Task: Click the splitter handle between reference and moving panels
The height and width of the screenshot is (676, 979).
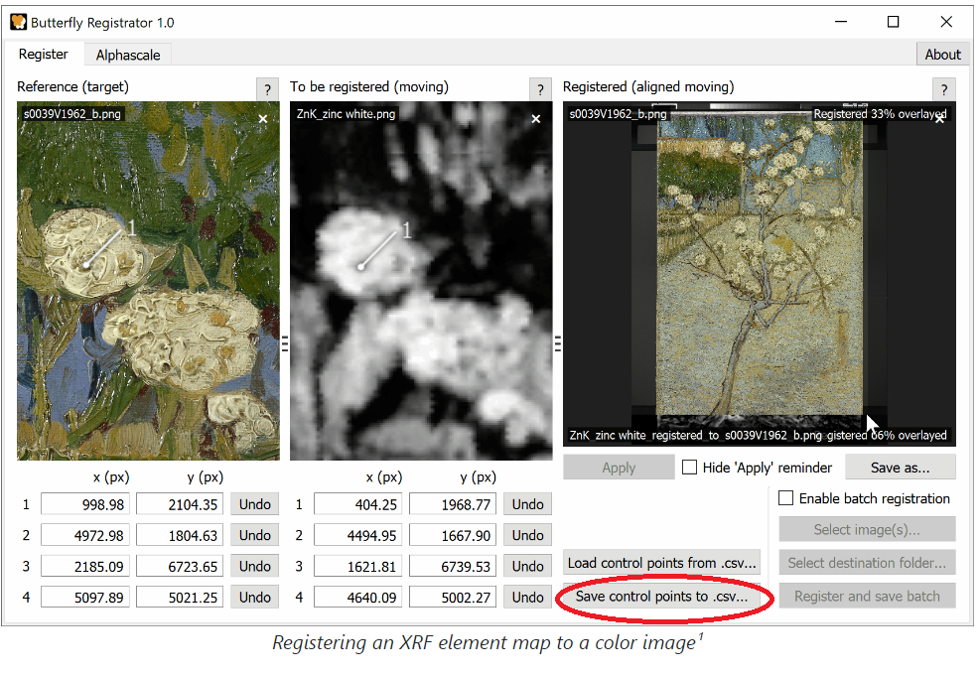Action: pyautogui.click(x=285, y=343)
